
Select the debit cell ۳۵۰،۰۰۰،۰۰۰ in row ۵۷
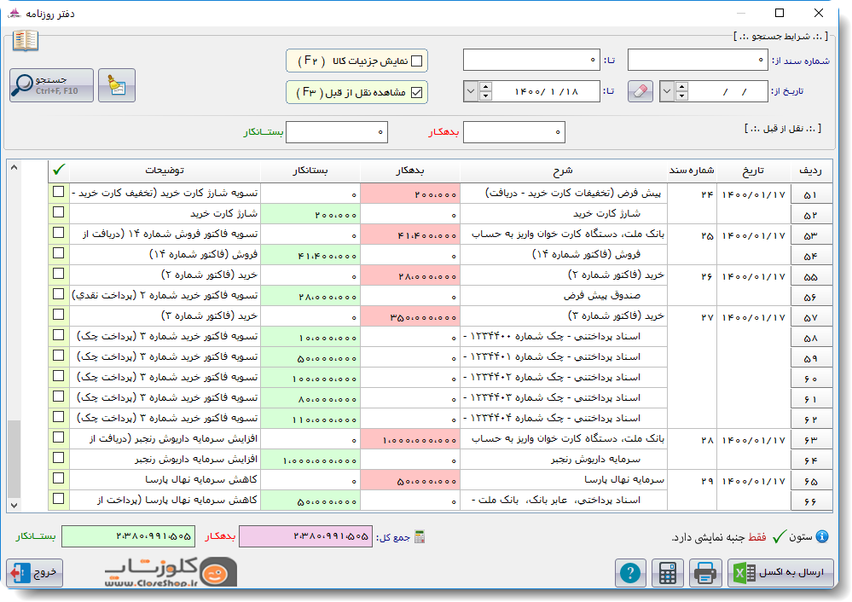(410, 316)
